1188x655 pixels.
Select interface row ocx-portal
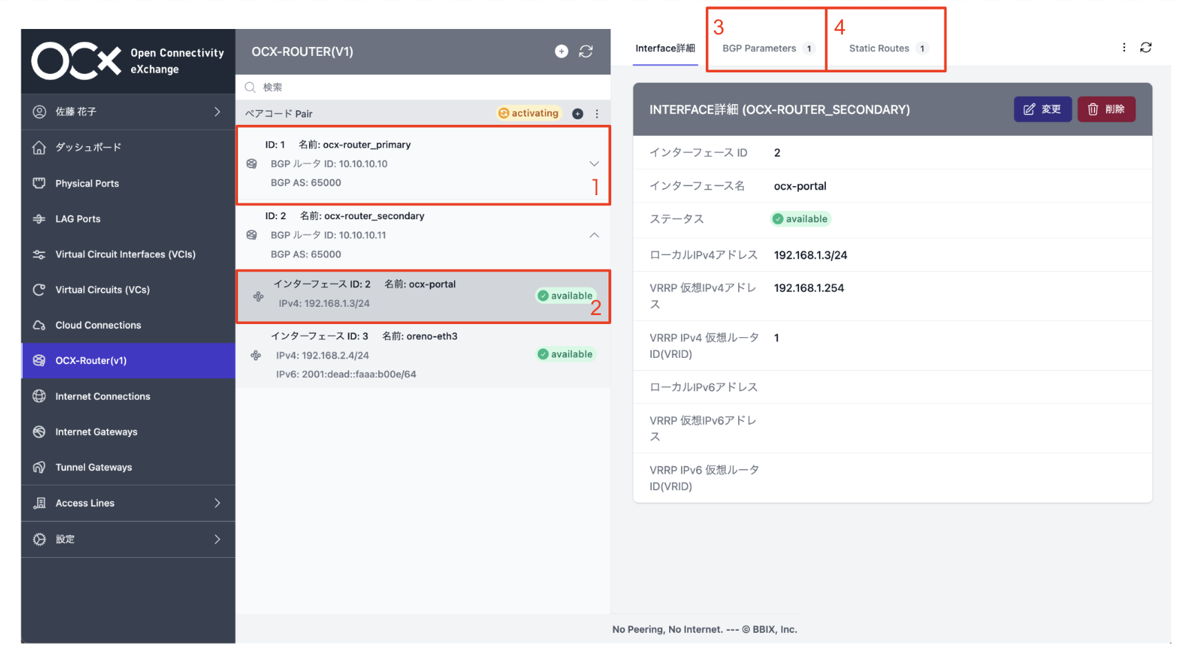click(423, 296)
